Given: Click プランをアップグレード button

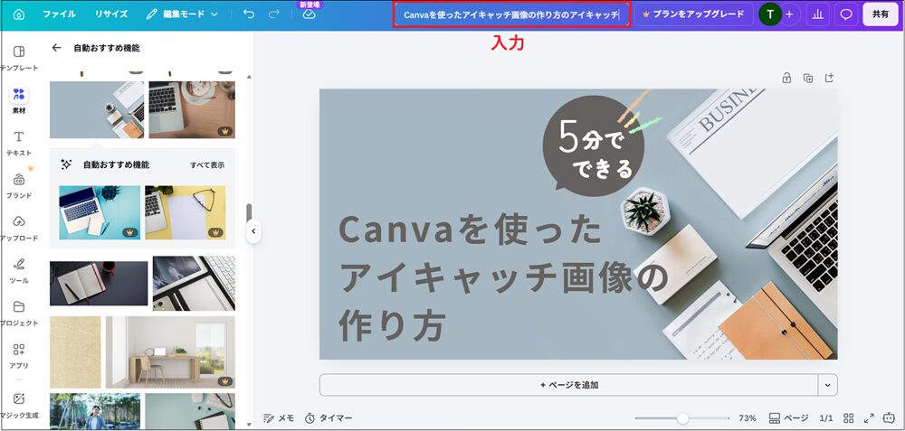Looking at the screenshot, I should click(694, 14).
